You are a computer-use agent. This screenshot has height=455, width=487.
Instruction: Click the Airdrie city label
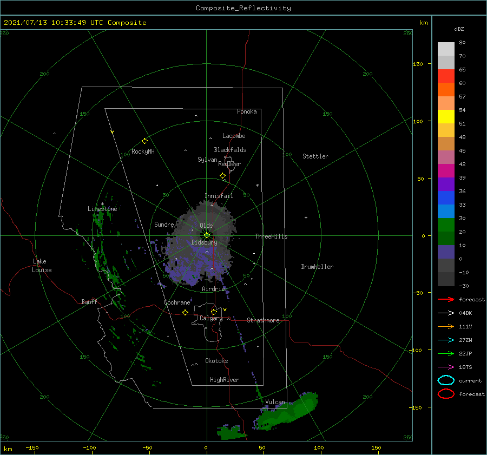click(x=213, y=289)
